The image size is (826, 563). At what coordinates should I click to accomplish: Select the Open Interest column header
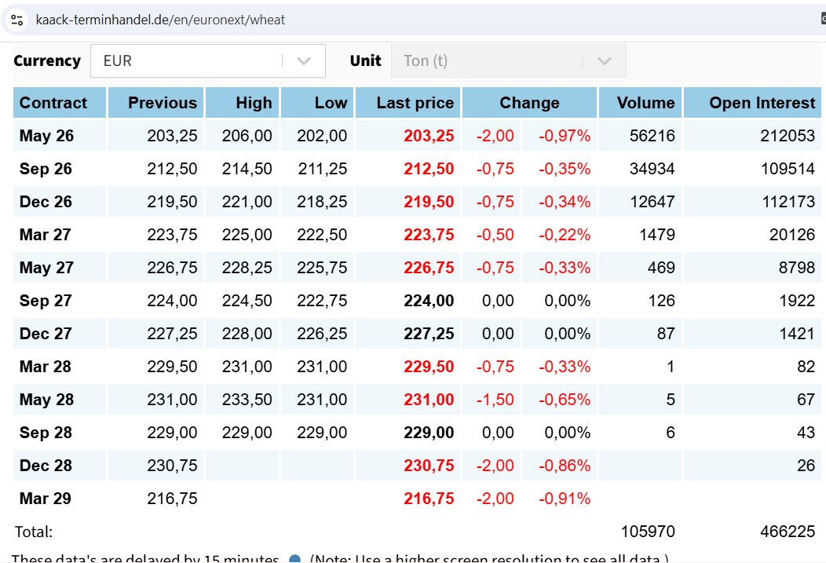[x=762, y=103]
